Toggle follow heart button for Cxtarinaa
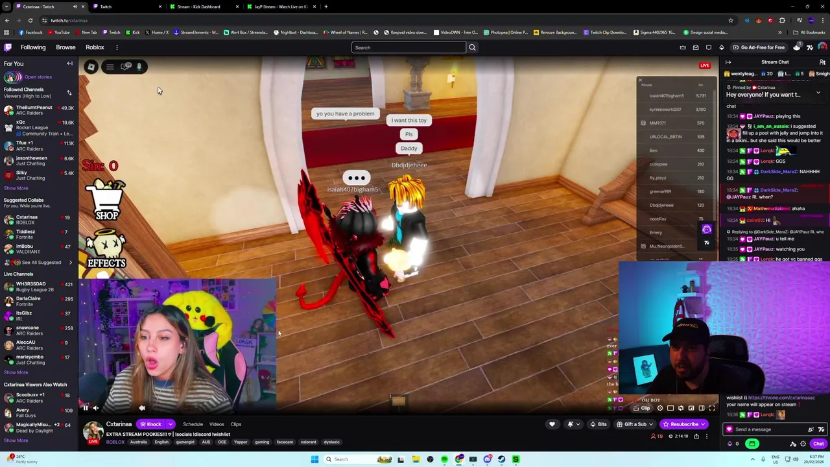This screenshot has width=830, height=467. 552,424
